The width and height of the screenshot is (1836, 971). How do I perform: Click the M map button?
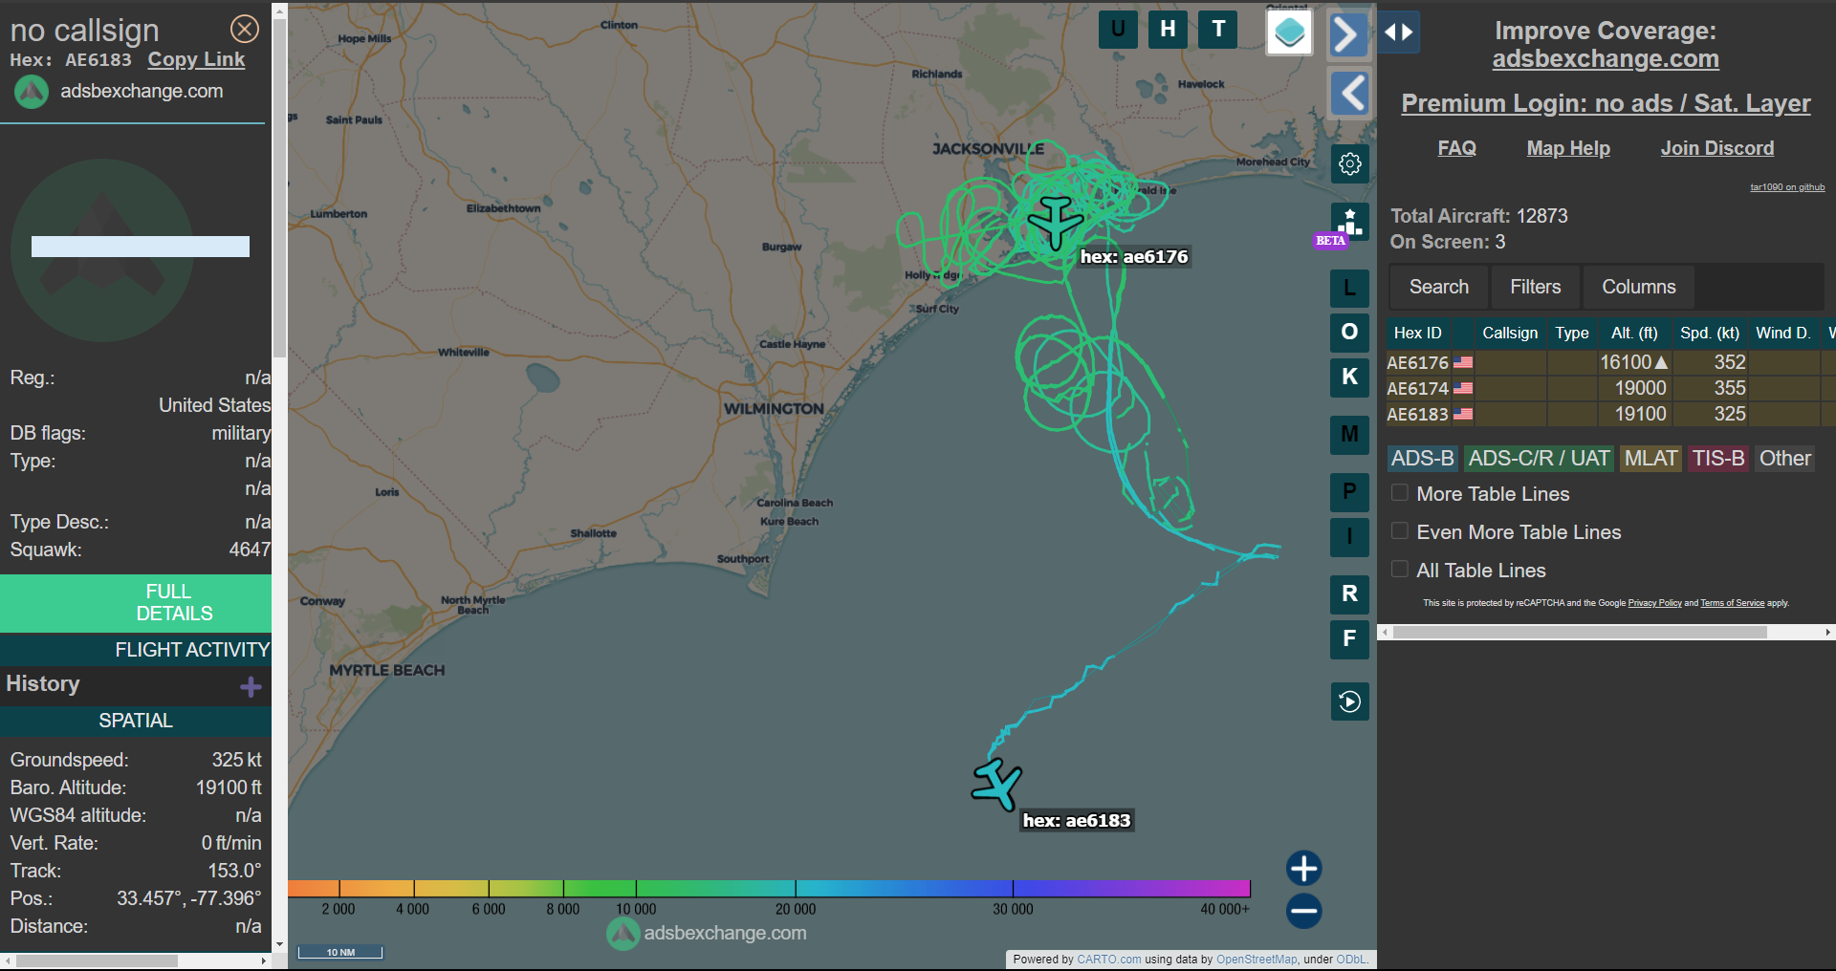coord(1349,435)
